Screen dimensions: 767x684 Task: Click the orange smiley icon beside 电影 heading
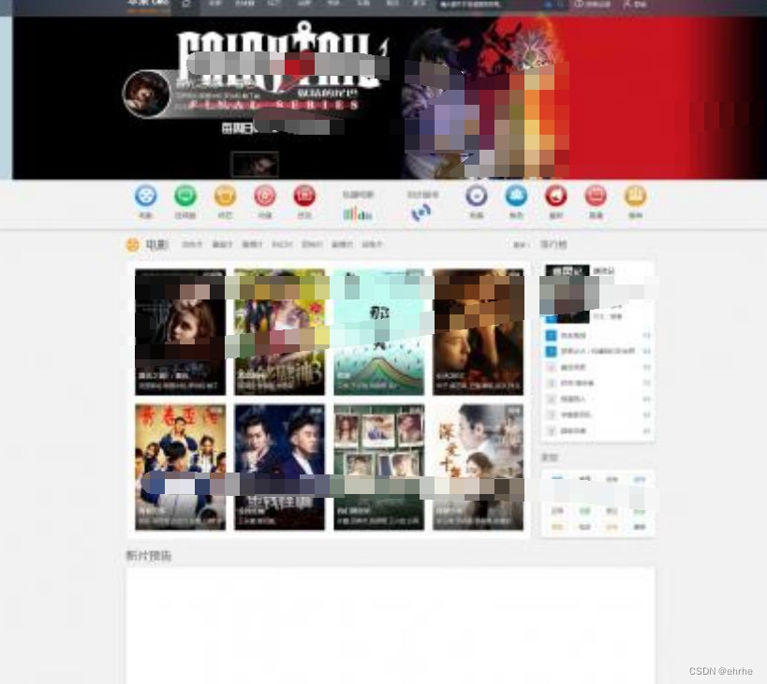[132, 245]
